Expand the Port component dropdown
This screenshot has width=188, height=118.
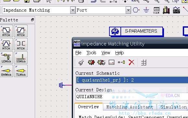coord(128,10)
